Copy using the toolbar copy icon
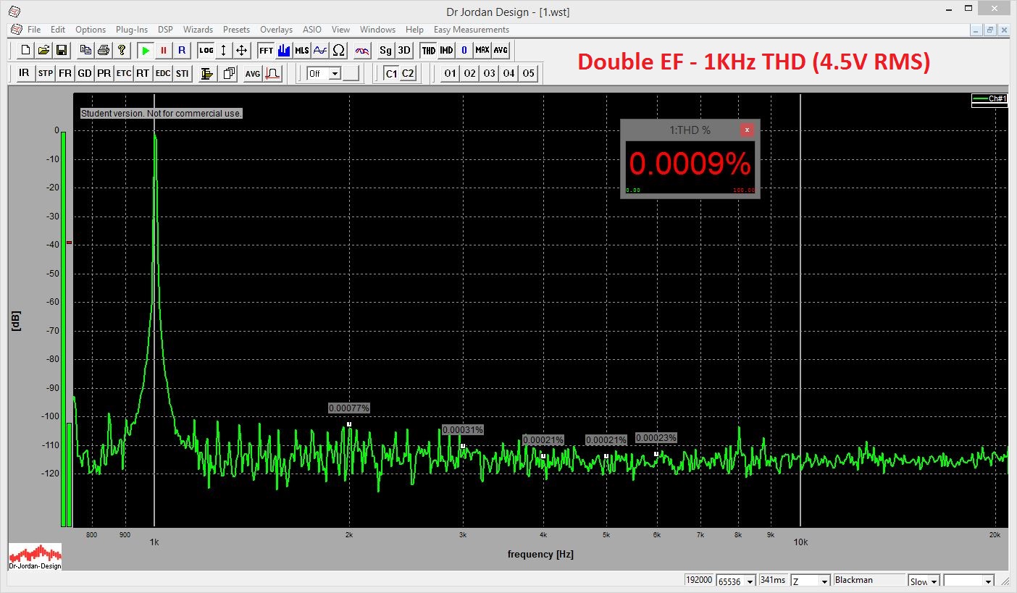Image resolution: width=1017 pixels, height=593 pixels. tap(85, 50)
